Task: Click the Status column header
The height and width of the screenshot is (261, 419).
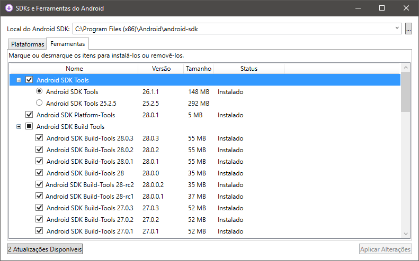Action: (x=249, y=69)
